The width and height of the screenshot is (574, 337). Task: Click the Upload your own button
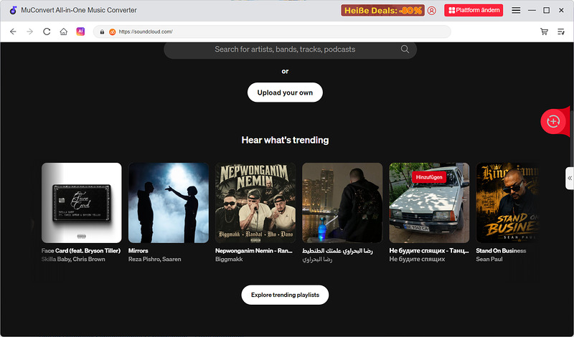tap(285, 92)
